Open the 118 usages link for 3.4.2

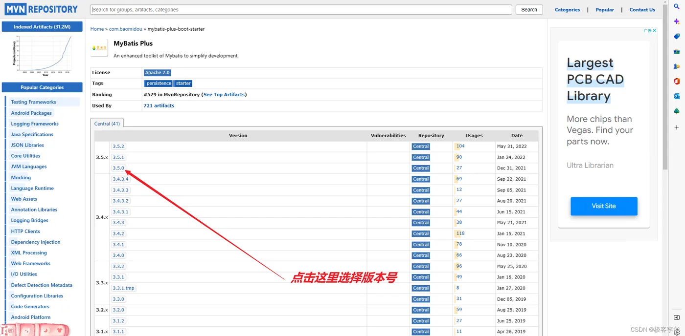click(460, 233)
